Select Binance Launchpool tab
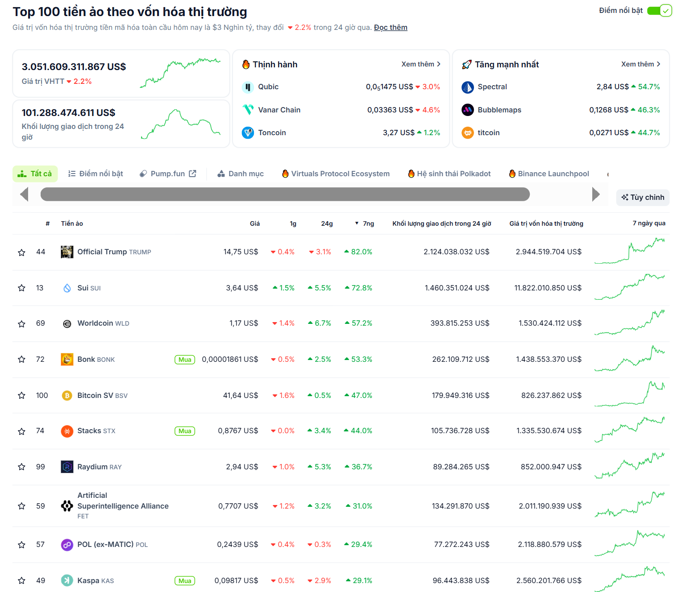The image size is (686, 592). click(x=549, y=174)
